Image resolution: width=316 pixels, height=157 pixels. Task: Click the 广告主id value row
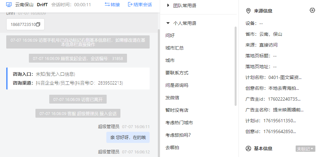click(x=273, y=99)
